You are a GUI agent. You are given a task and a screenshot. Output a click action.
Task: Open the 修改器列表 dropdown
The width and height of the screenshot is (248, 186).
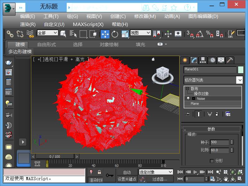coord(213,80)
